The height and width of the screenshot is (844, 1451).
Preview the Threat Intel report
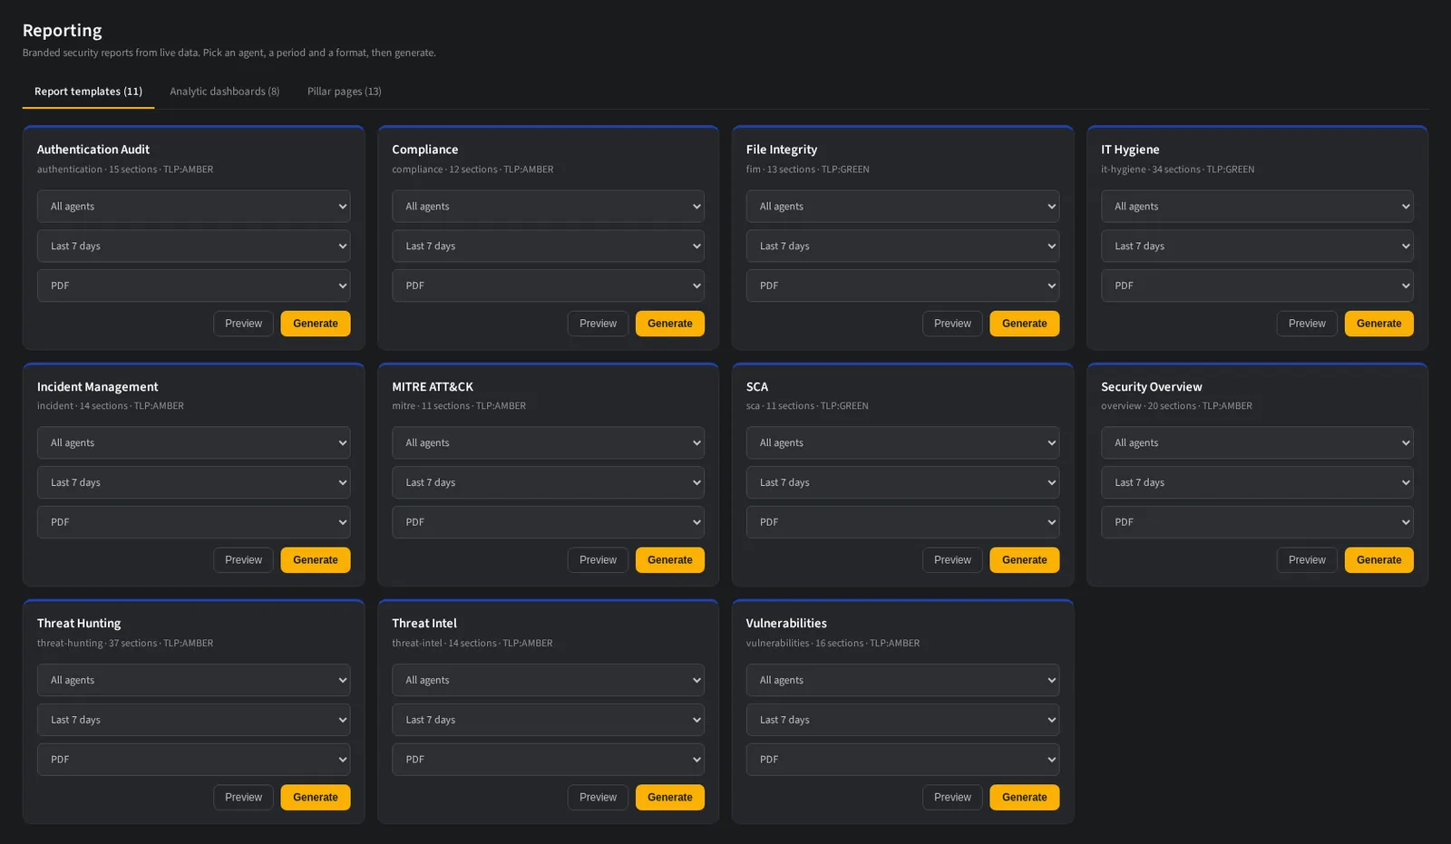(x=598, y=798)
